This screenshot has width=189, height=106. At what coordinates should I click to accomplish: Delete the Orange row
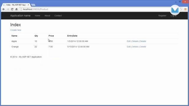click(143, 47)
